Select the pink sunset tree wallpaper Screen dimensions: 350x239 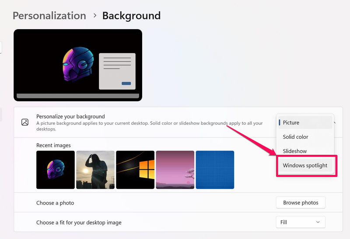point(175,170)
